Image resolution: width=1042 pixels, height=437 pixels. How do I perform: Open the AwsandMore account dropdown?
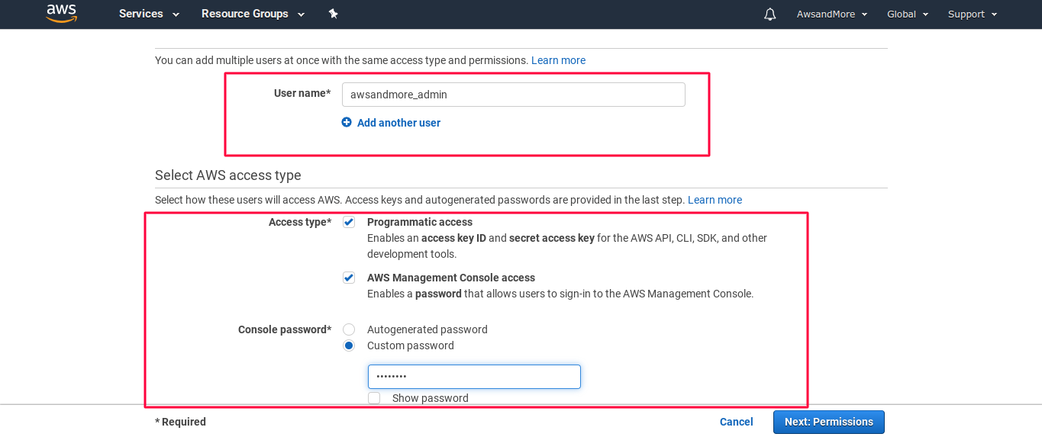click(832, 14)
